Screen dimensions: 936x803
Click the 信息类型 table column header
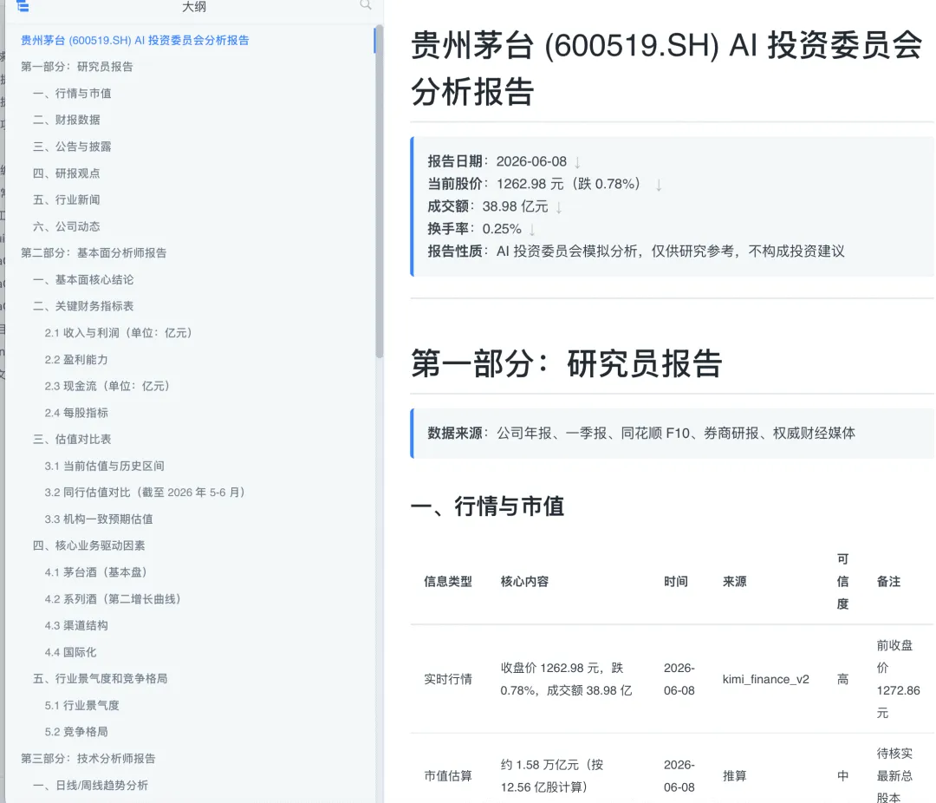point(448,581)
